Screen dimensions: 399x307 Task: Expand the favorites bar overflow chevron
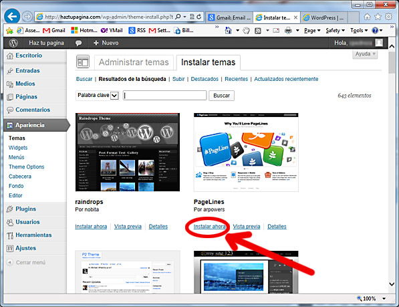[x=217, y=27]
